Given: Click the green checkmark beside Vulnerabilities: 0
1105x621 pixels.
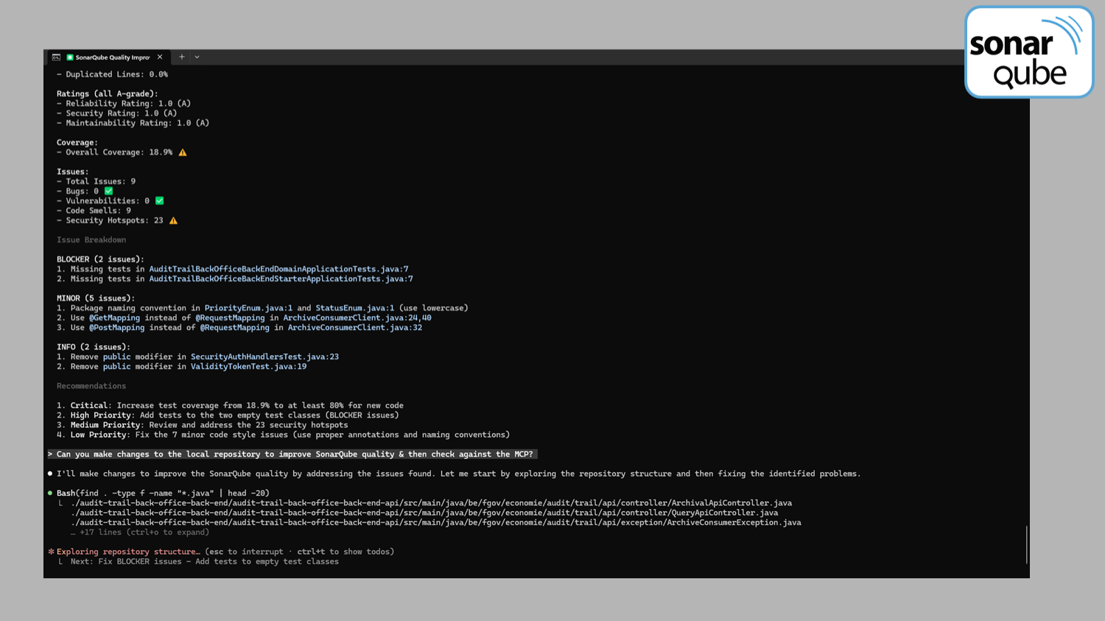Looking at the screenshot, I should pos(159,200).
